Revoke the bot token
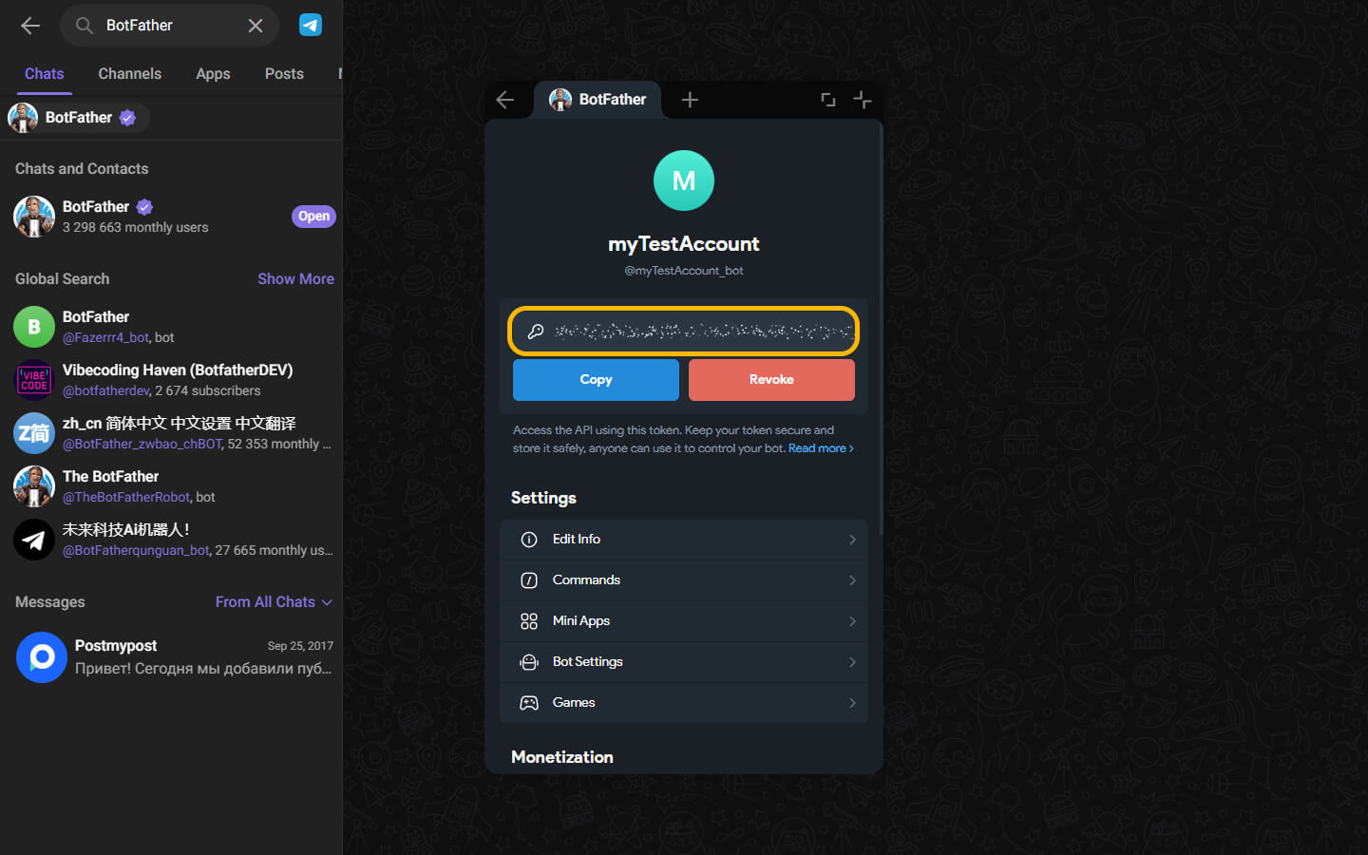Screen dimensions: 1368x855 coord(771,379)
